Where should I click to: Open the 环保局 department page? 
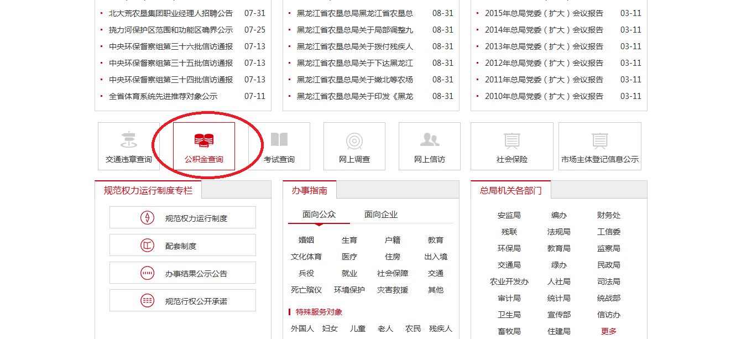(510, 248)
